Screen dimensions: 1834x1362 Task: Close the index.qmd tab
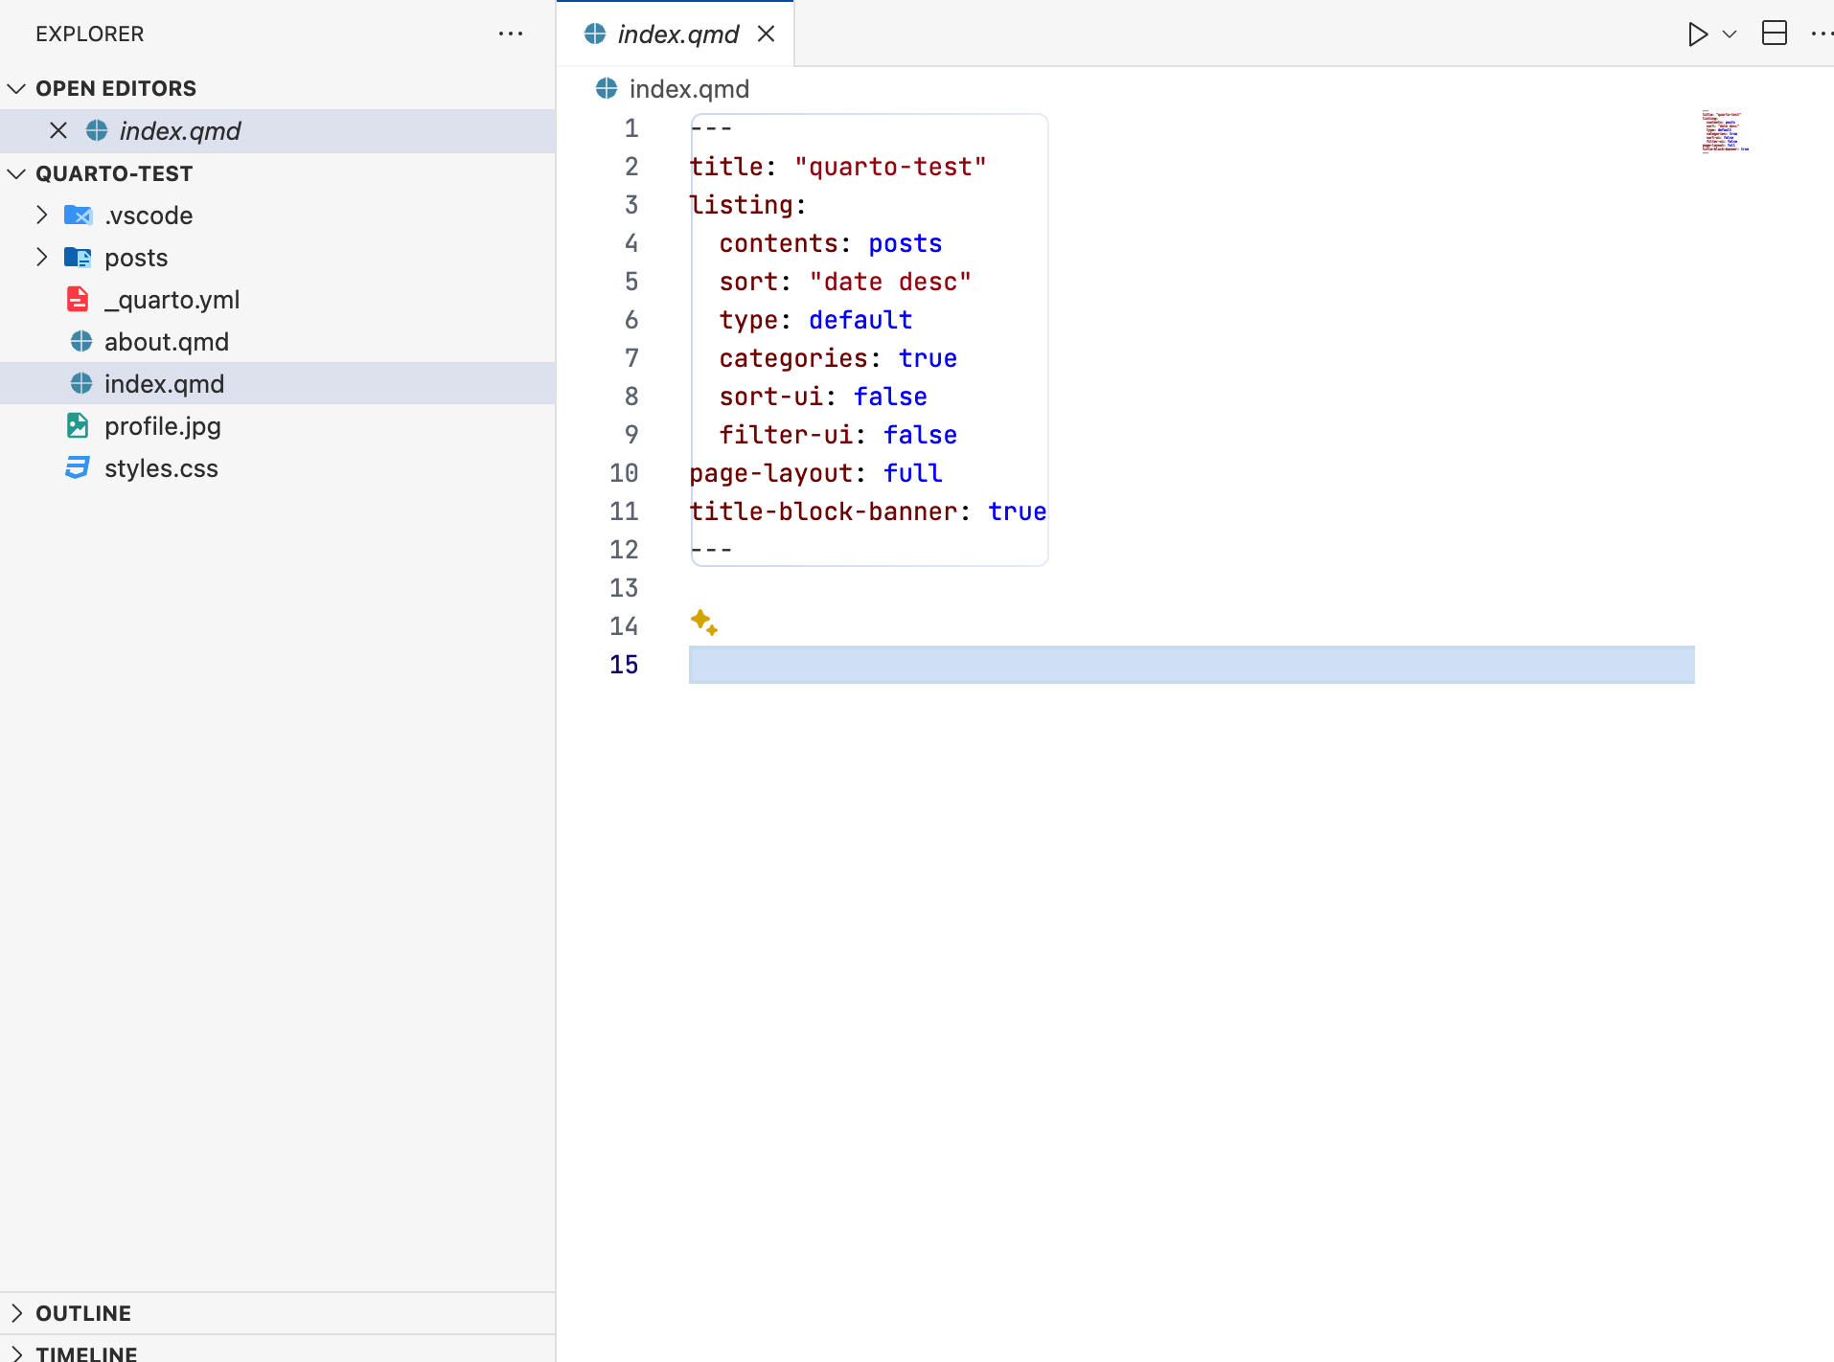(766, 34)
